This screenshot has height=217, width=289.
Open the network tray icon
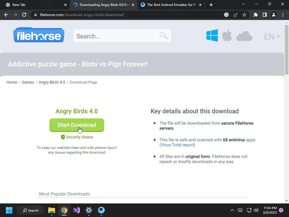[249, 210]
